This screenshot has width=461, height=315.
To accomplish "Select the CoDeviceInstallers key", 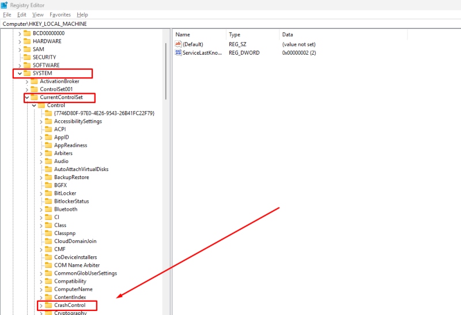I will click(x=75, y=257).
